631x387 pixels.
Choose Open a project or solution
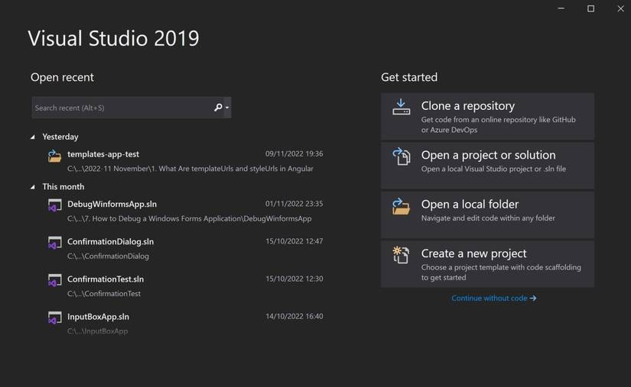click(x=487, y=166)
